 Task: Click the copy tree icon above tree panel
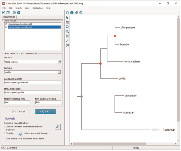coord(67,12)
